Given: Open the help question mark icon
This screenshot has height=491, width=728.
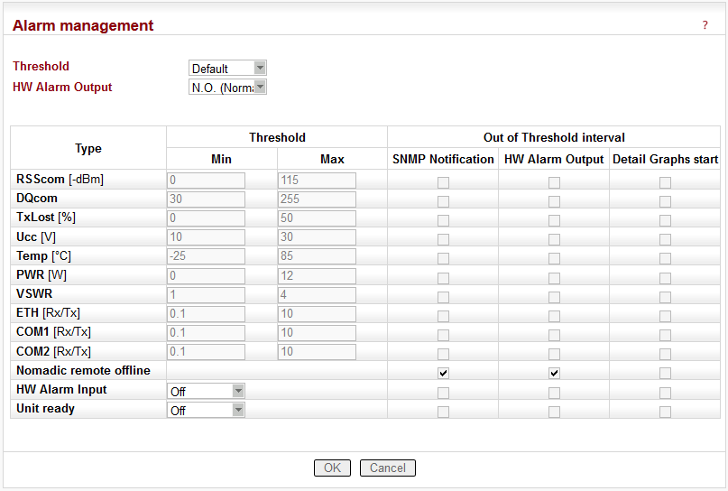Looking at the screenshot, I should 705,25.
